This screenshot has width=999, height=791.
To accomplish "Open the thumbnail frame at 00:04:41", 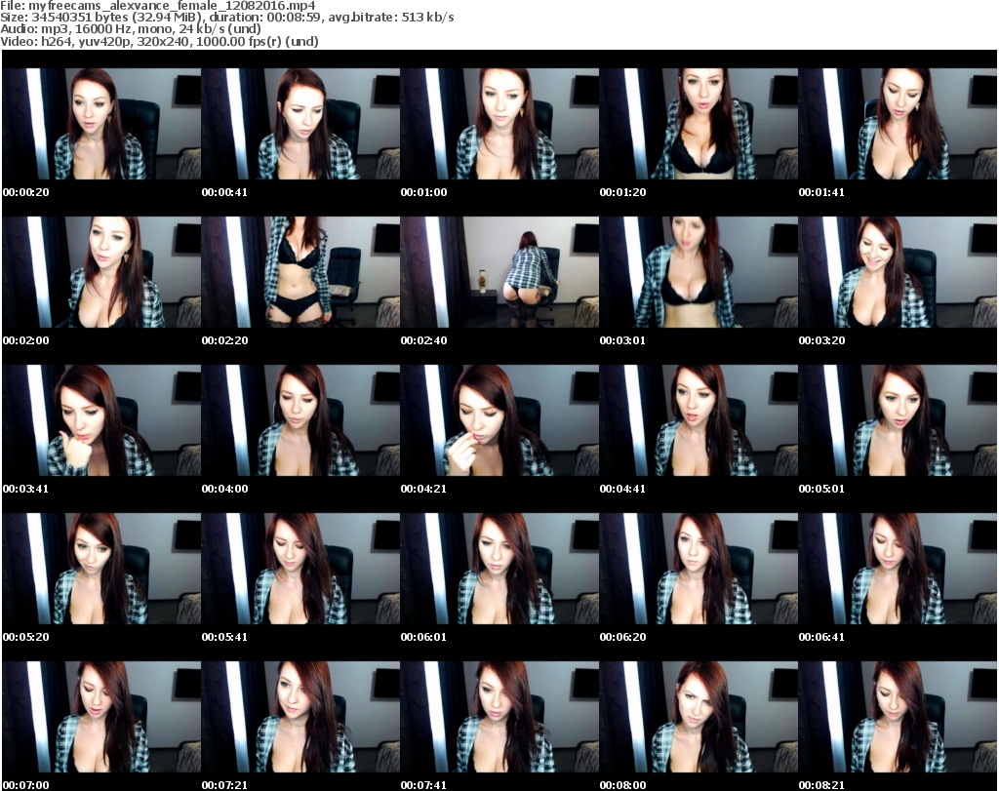I will [x=699, y=420].
